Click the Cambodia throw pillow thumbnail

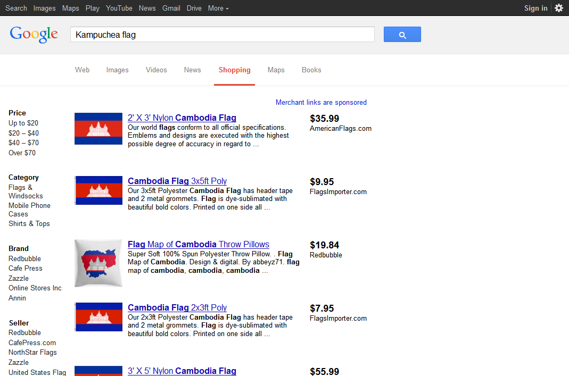point(98,263)
